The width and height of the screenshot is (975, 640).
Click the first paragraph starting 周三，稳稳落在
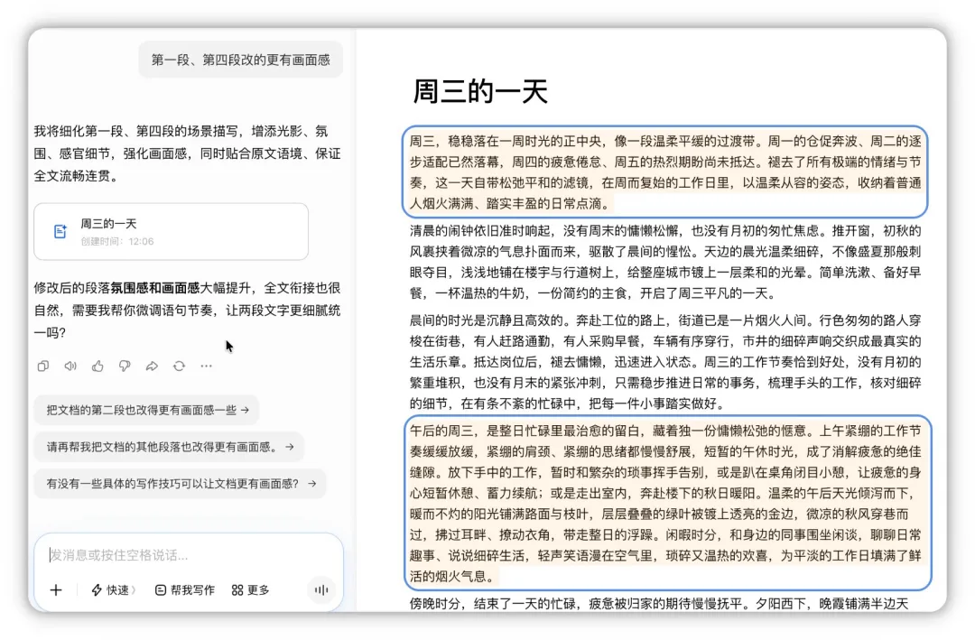[x=665, y=172]
